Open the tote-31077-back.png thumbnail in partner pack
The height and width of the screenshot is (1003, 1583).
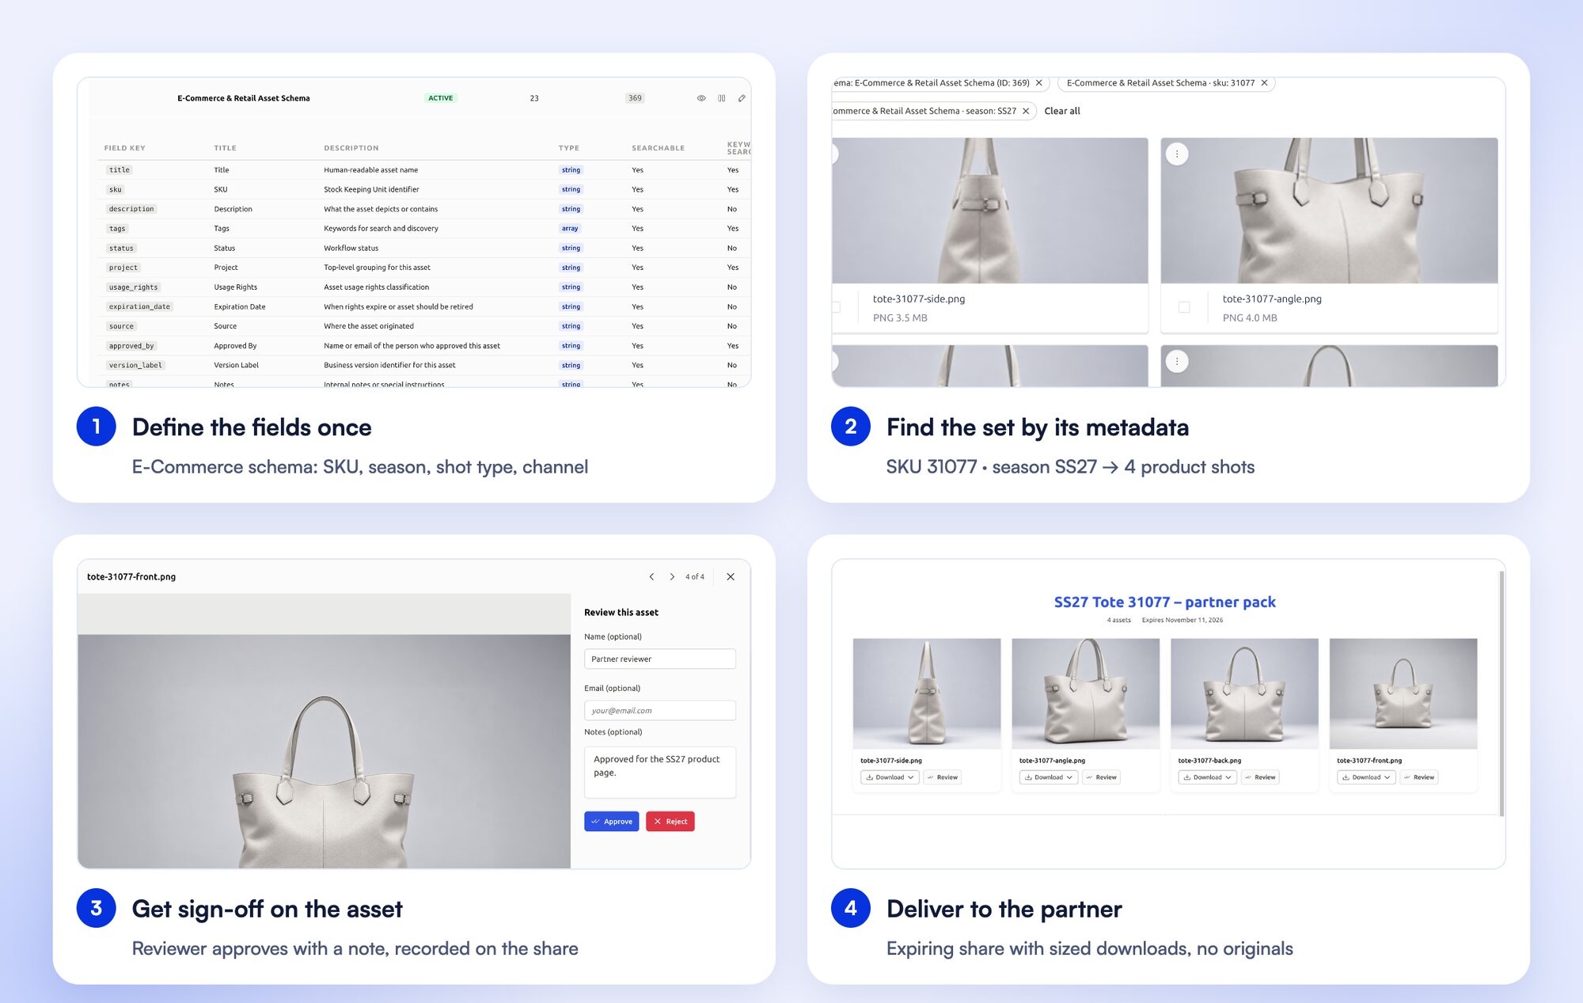(1244, 693)
